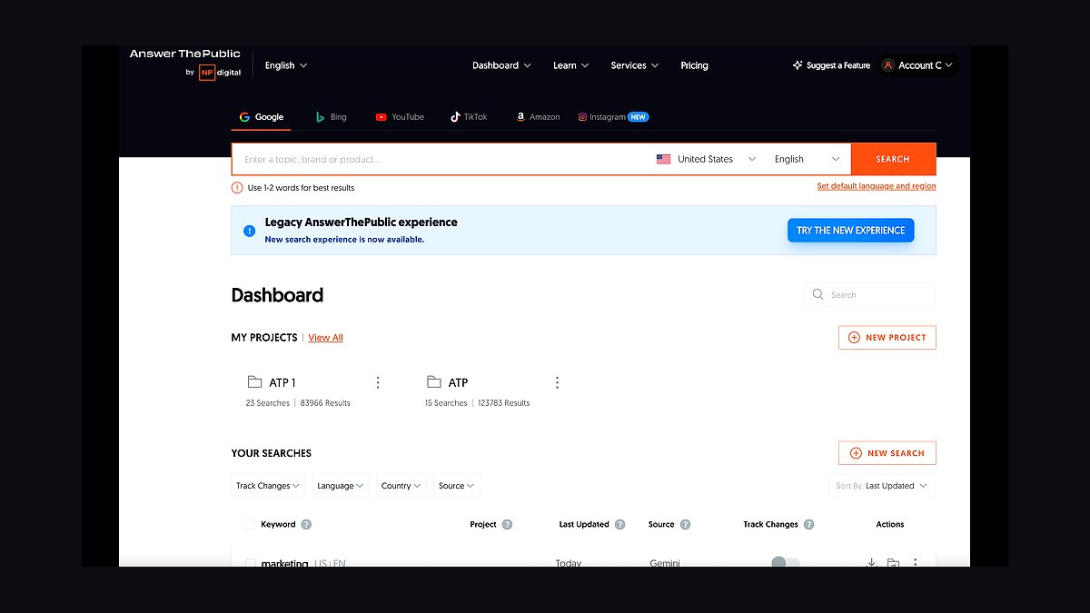Image resolution: width=1090 pixels, height=613 pixels.
Task: Toggle Track Changes for marketing search
Action: point(785,563)
